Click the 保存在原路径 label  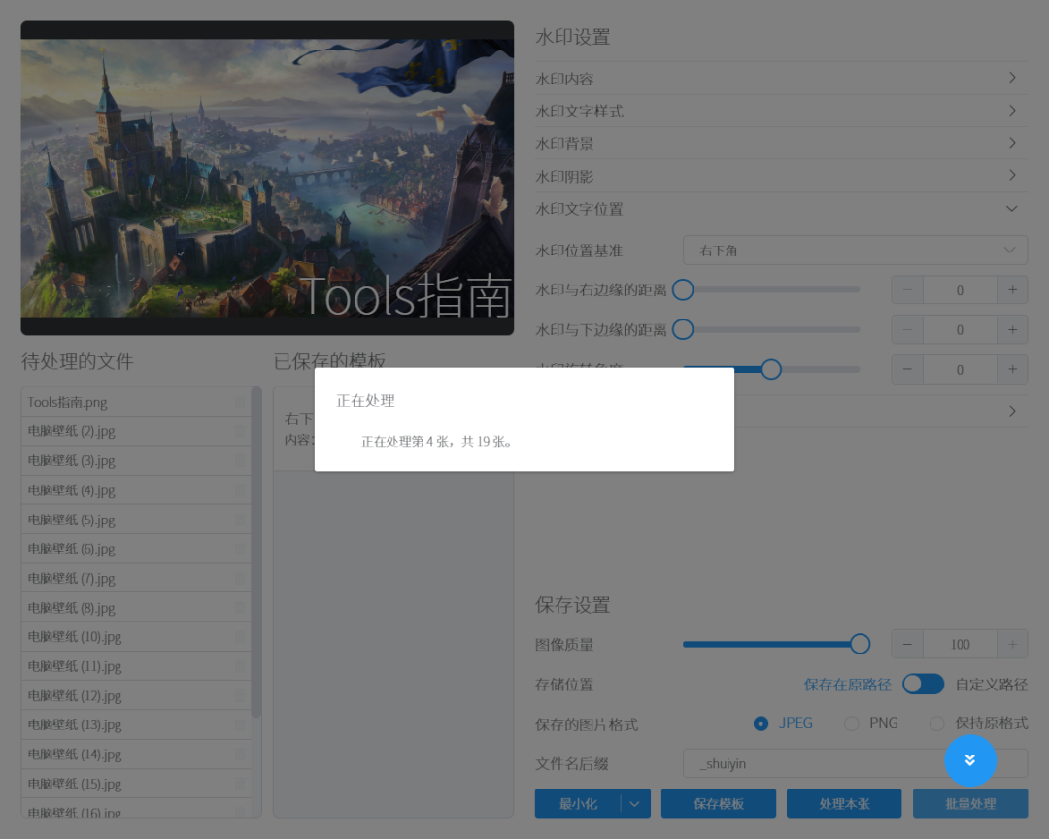847,684
